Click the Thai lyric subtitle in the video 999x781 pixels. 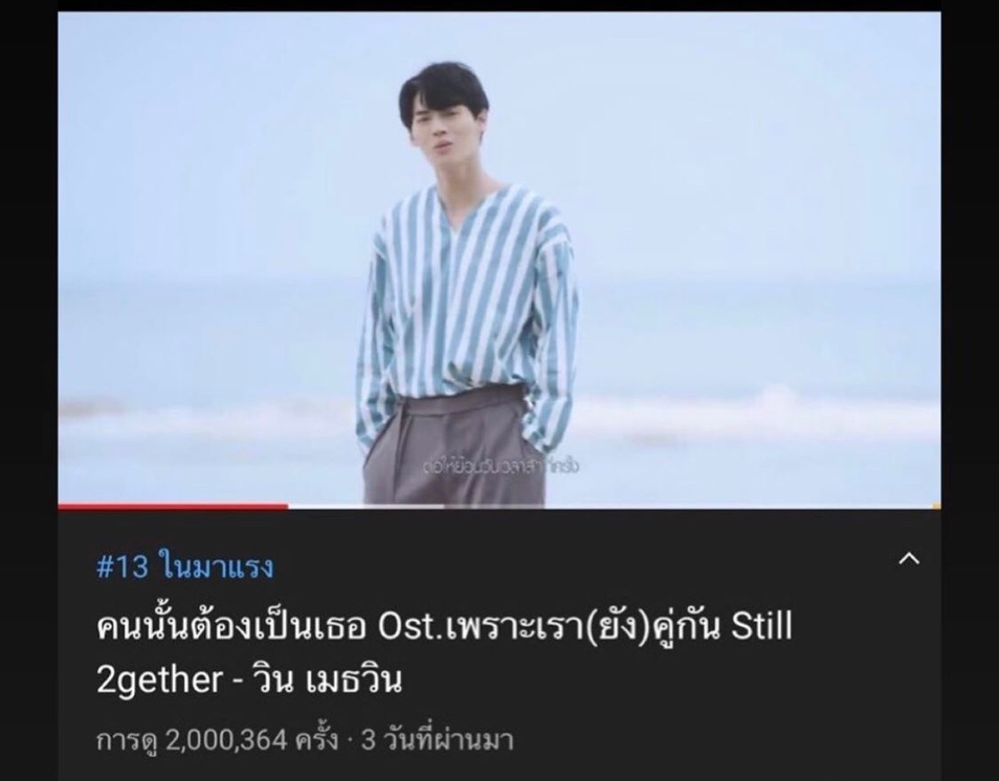click(502, 466)
